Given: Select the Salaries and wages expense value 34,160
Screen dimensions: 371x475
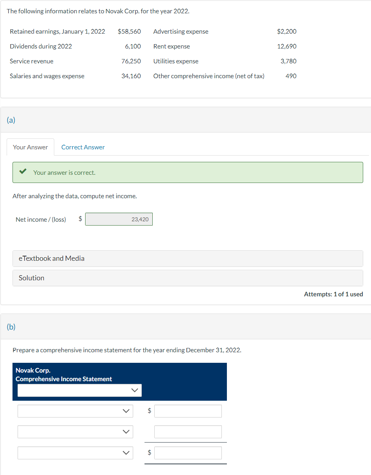Looking at the screenshot, I should tap(131, 76).
